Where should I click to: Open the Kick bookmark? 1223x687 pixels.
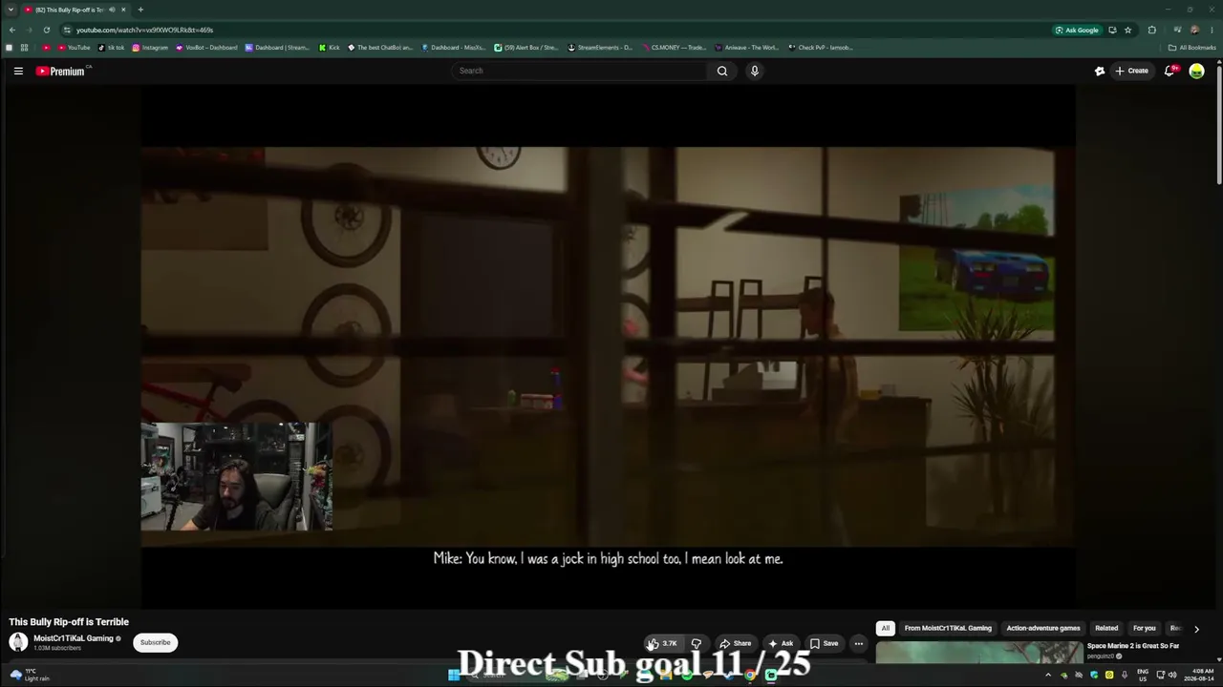pos(330,47)
